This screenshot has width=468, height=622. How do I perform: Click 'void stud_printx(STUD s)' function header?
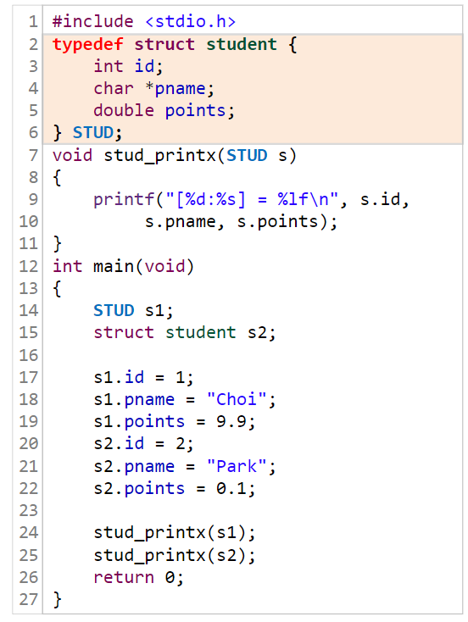click(175, 156)
